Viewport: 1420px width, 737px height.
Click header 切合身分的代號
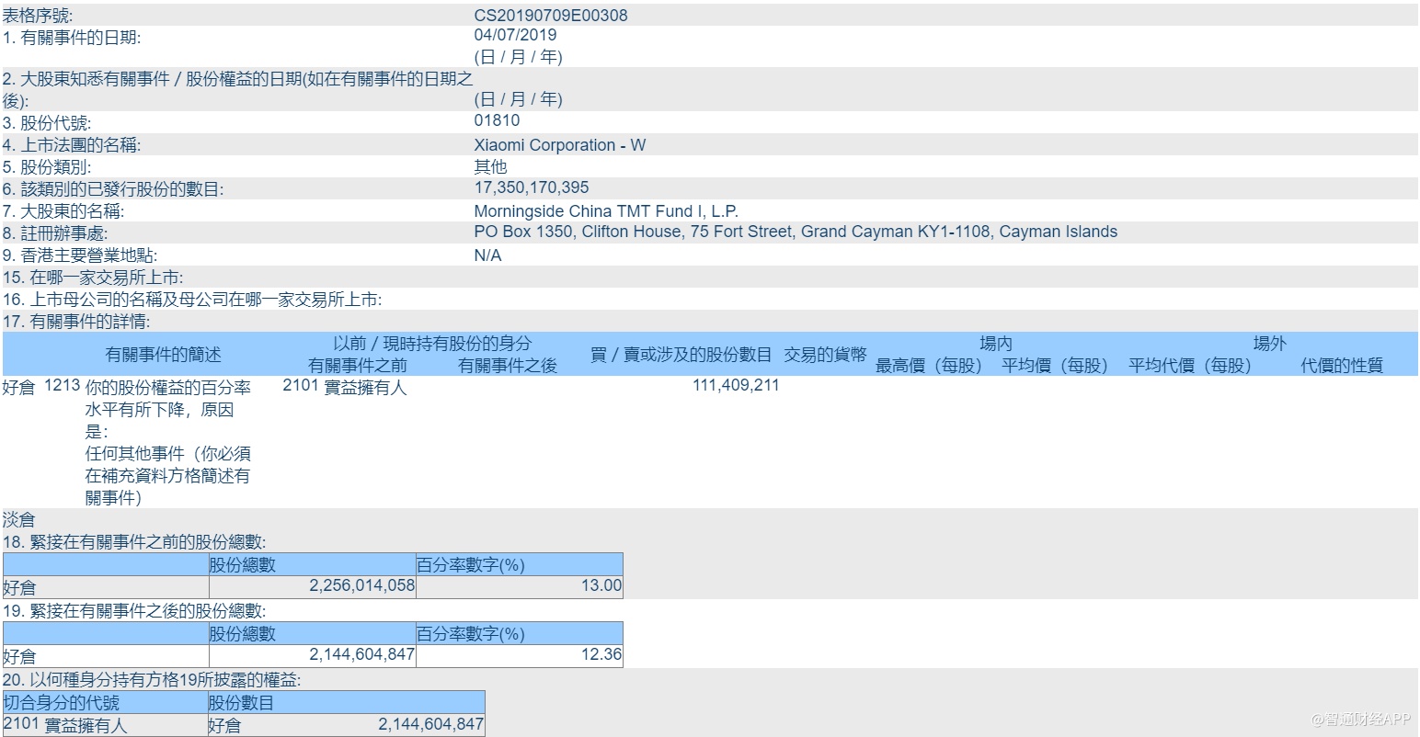pyautogui.click(x=62, y=703)
